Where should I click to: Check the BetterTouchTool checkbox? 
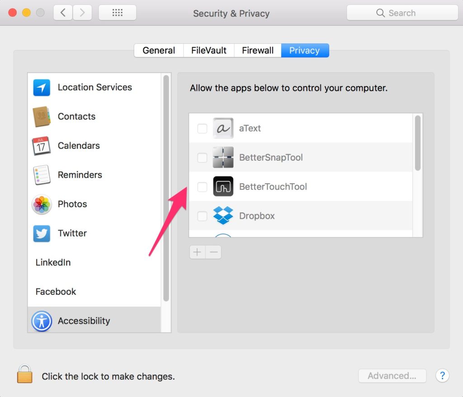coord(202,187)
